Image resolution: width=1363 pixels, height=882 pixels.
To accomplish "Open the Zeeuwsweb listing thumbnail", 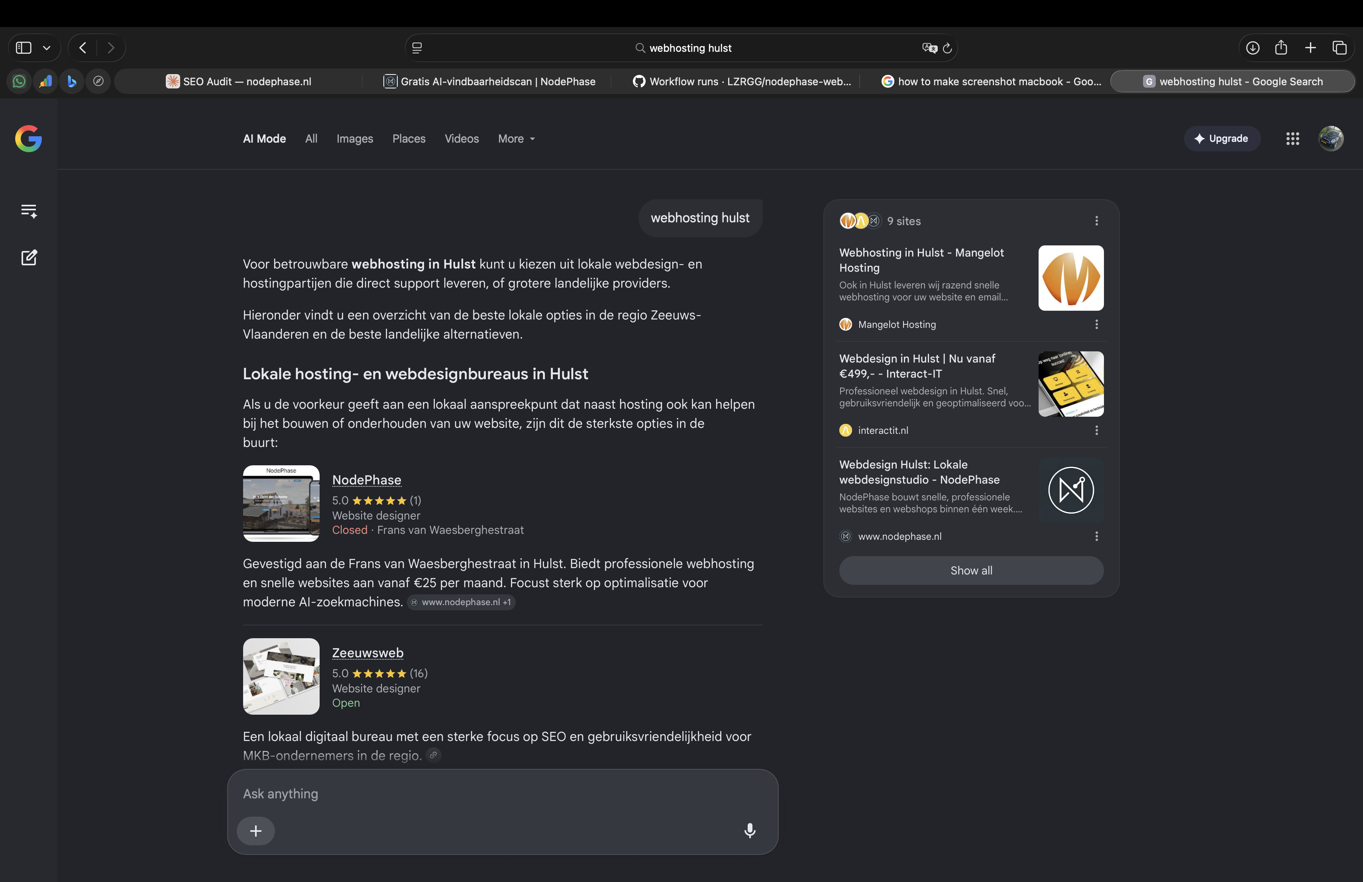I will (281, 676).
